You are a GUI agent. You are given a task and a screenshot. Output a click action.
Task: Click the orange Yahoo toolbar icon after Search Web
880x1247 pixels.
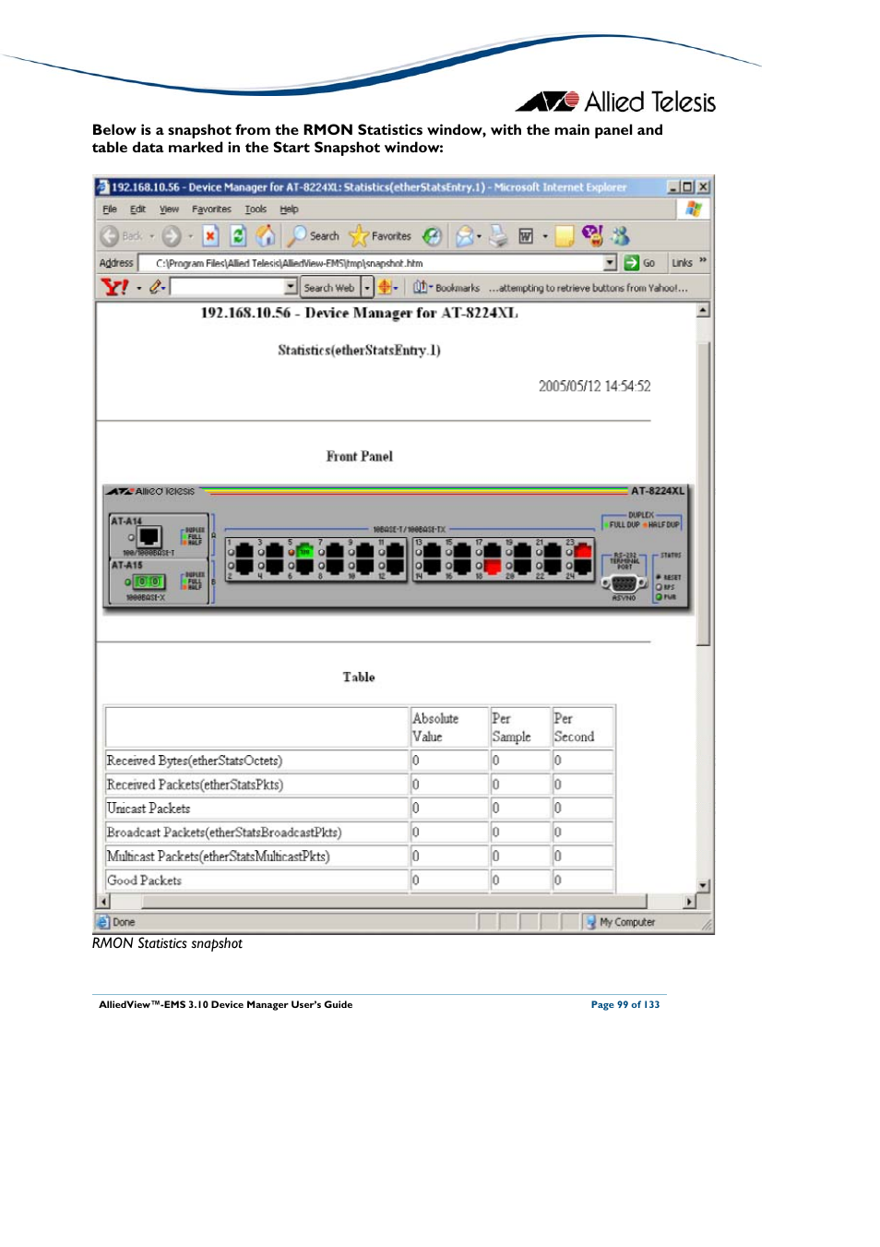click(x=385, y=287)
